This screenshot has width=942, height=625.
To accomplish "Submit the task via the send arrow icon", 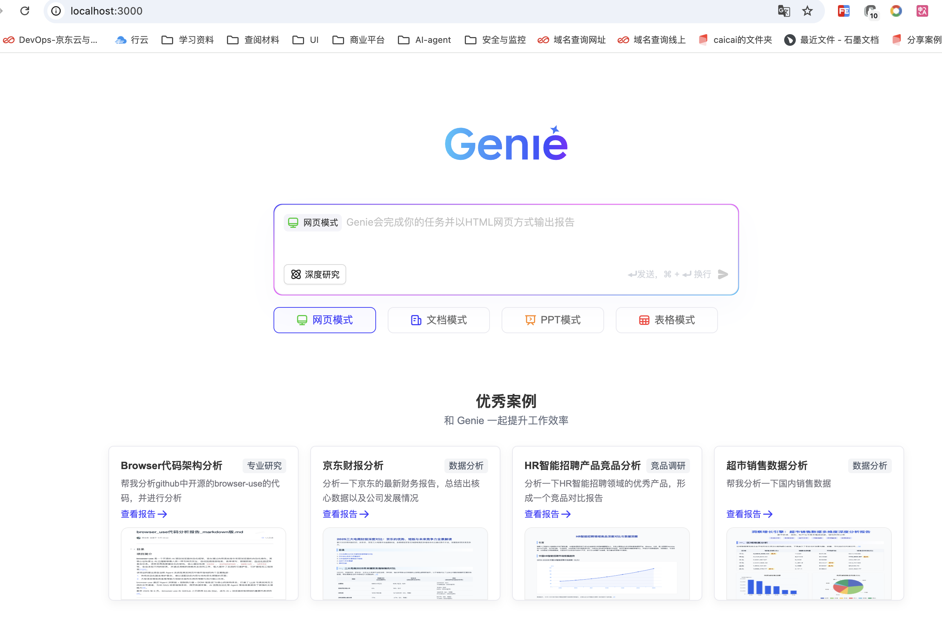I will tap(723, 274).
